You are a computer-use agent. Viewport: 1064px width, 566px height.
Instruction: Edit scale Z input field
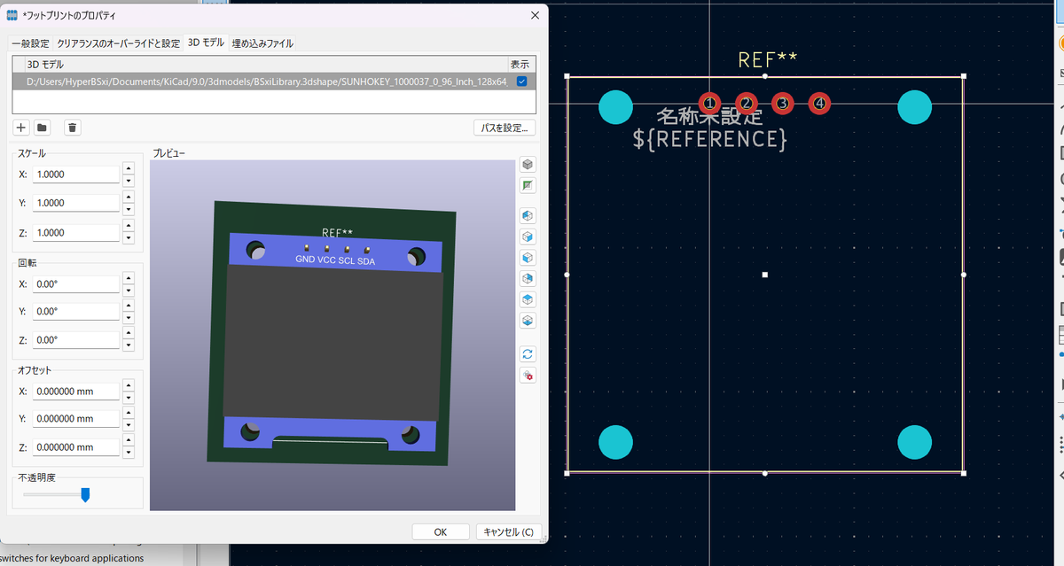click(x=76, y=232)
